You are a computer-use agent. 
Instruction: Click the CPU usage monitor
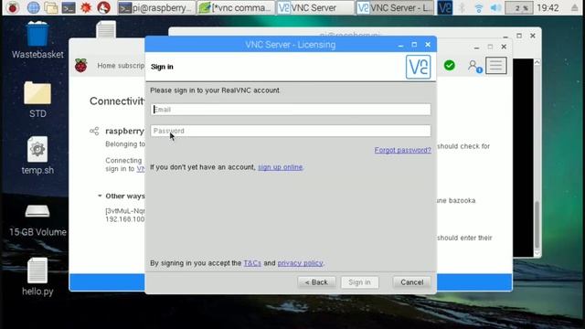click(519, 8)
